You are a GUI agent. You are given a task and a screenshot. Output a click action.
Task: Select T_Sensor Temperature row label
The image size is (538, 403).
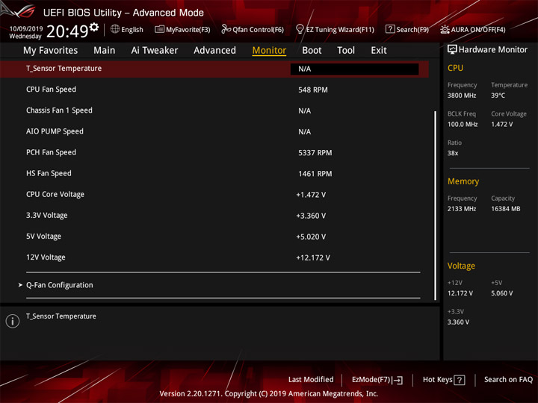pyautogui.click(x=64, y=69)
